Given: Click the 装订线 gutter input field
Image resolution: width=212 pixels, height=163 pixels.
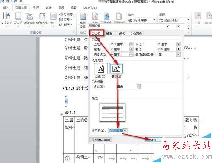Looking at the screenshot, I should tap(120, 54).
